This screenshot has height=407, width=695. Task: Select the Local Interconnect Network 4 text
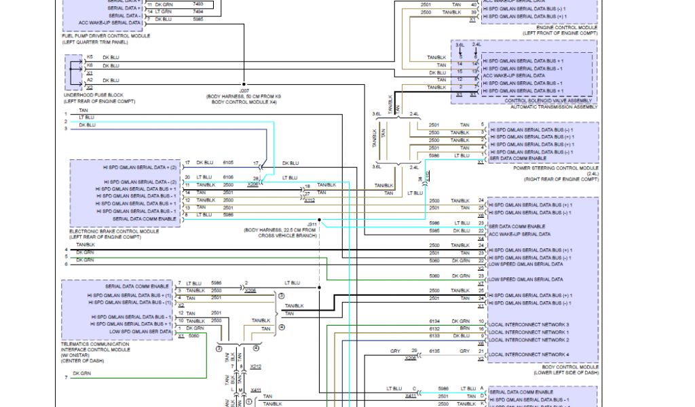coord(529,355)
